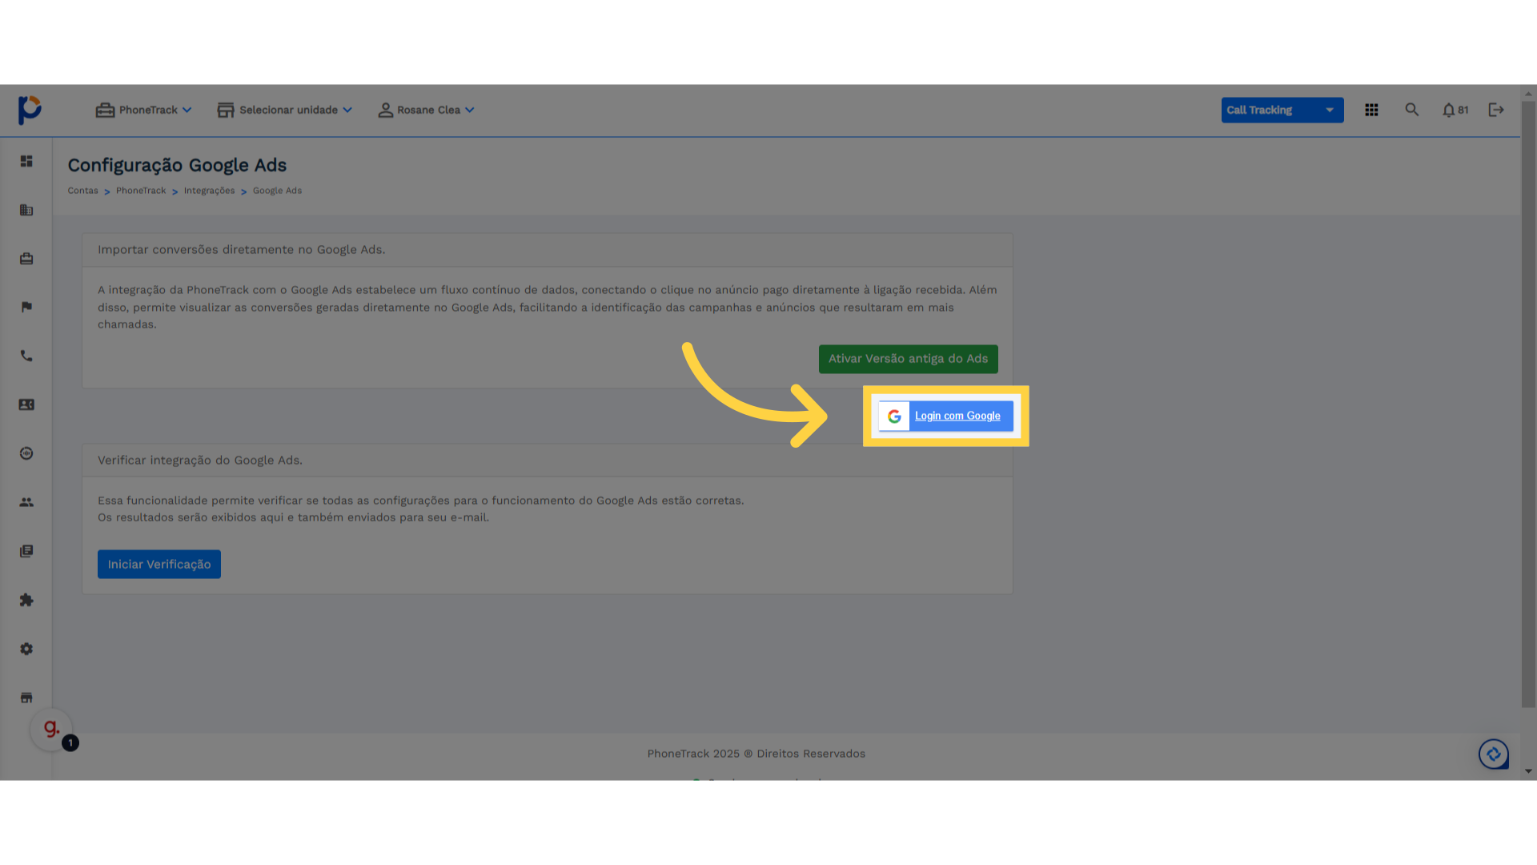Open the notifications bell showing 81
Viewport: 1537px width, 865px height.
coord(1455,110)
